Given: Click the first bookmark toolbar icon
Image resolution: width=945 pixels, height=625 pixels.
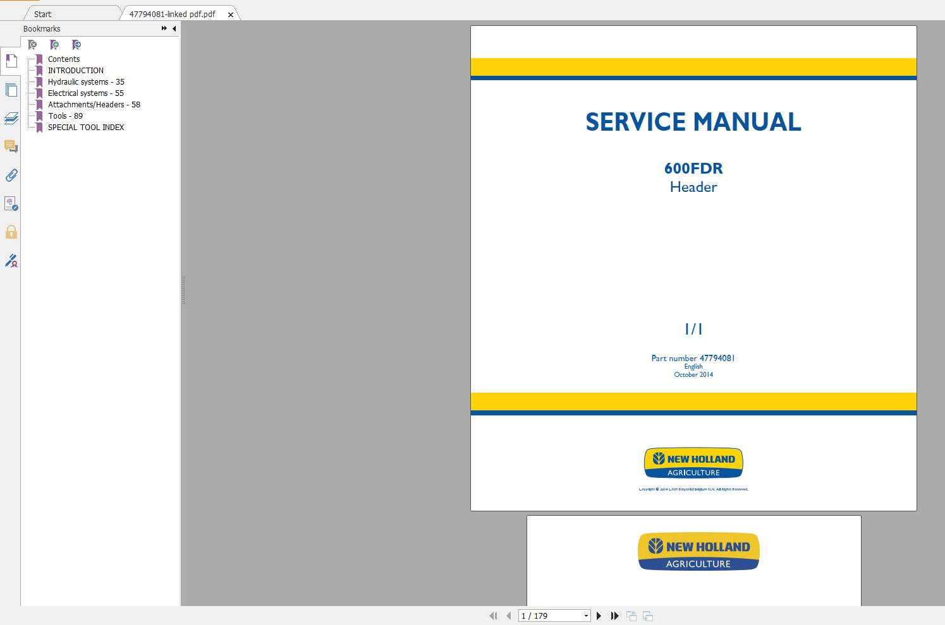Looking at the screenshot, I should (32, 45).
